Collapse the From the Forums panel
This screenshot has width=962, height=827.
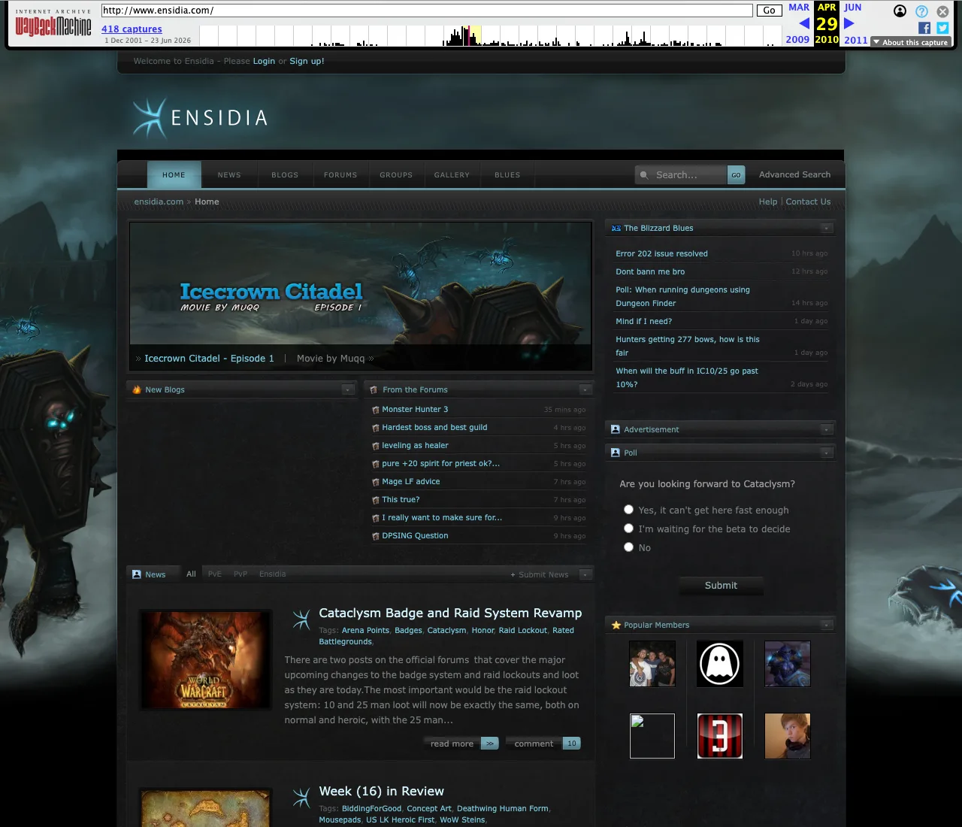click(x=585, y=389)
